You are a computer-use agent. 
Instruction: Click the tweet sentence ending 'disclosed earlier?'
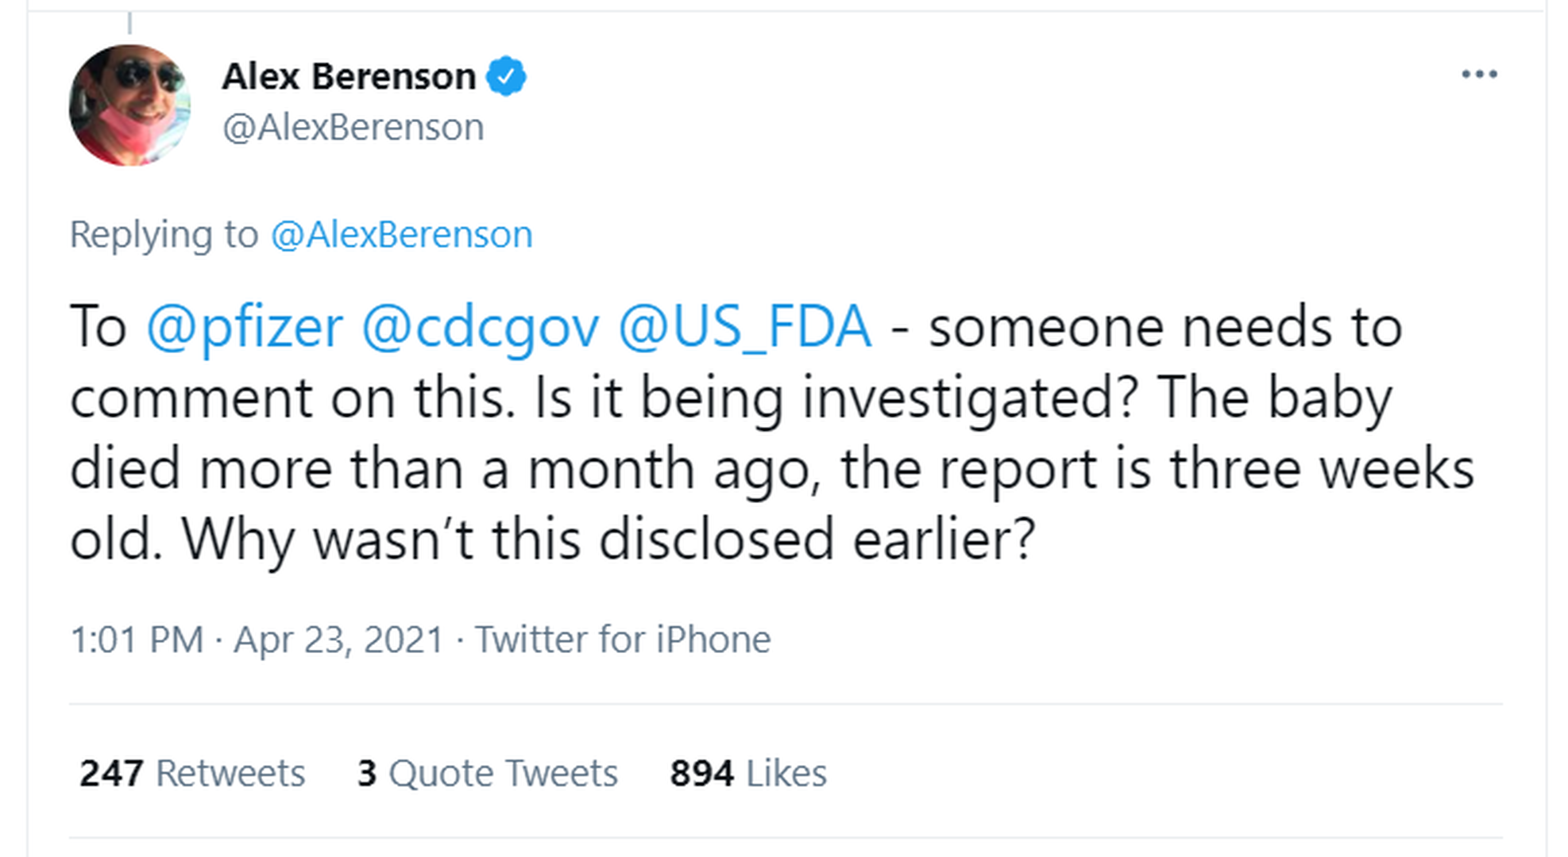coord(608,540)
